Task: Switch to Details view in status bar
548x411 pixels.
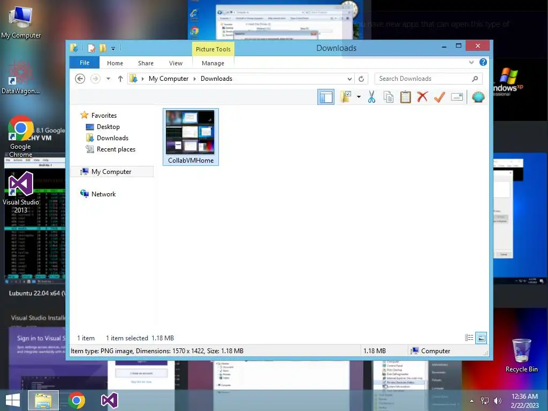Action: 469,338
